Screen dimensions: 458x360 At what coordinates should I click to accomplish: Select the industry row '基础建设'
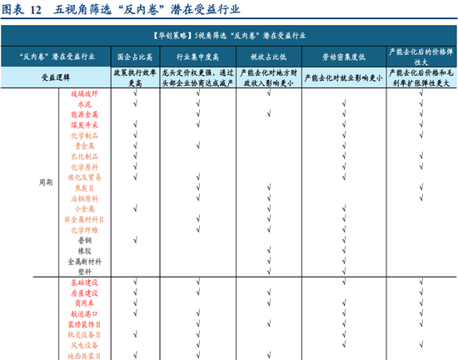coord(84,282)
